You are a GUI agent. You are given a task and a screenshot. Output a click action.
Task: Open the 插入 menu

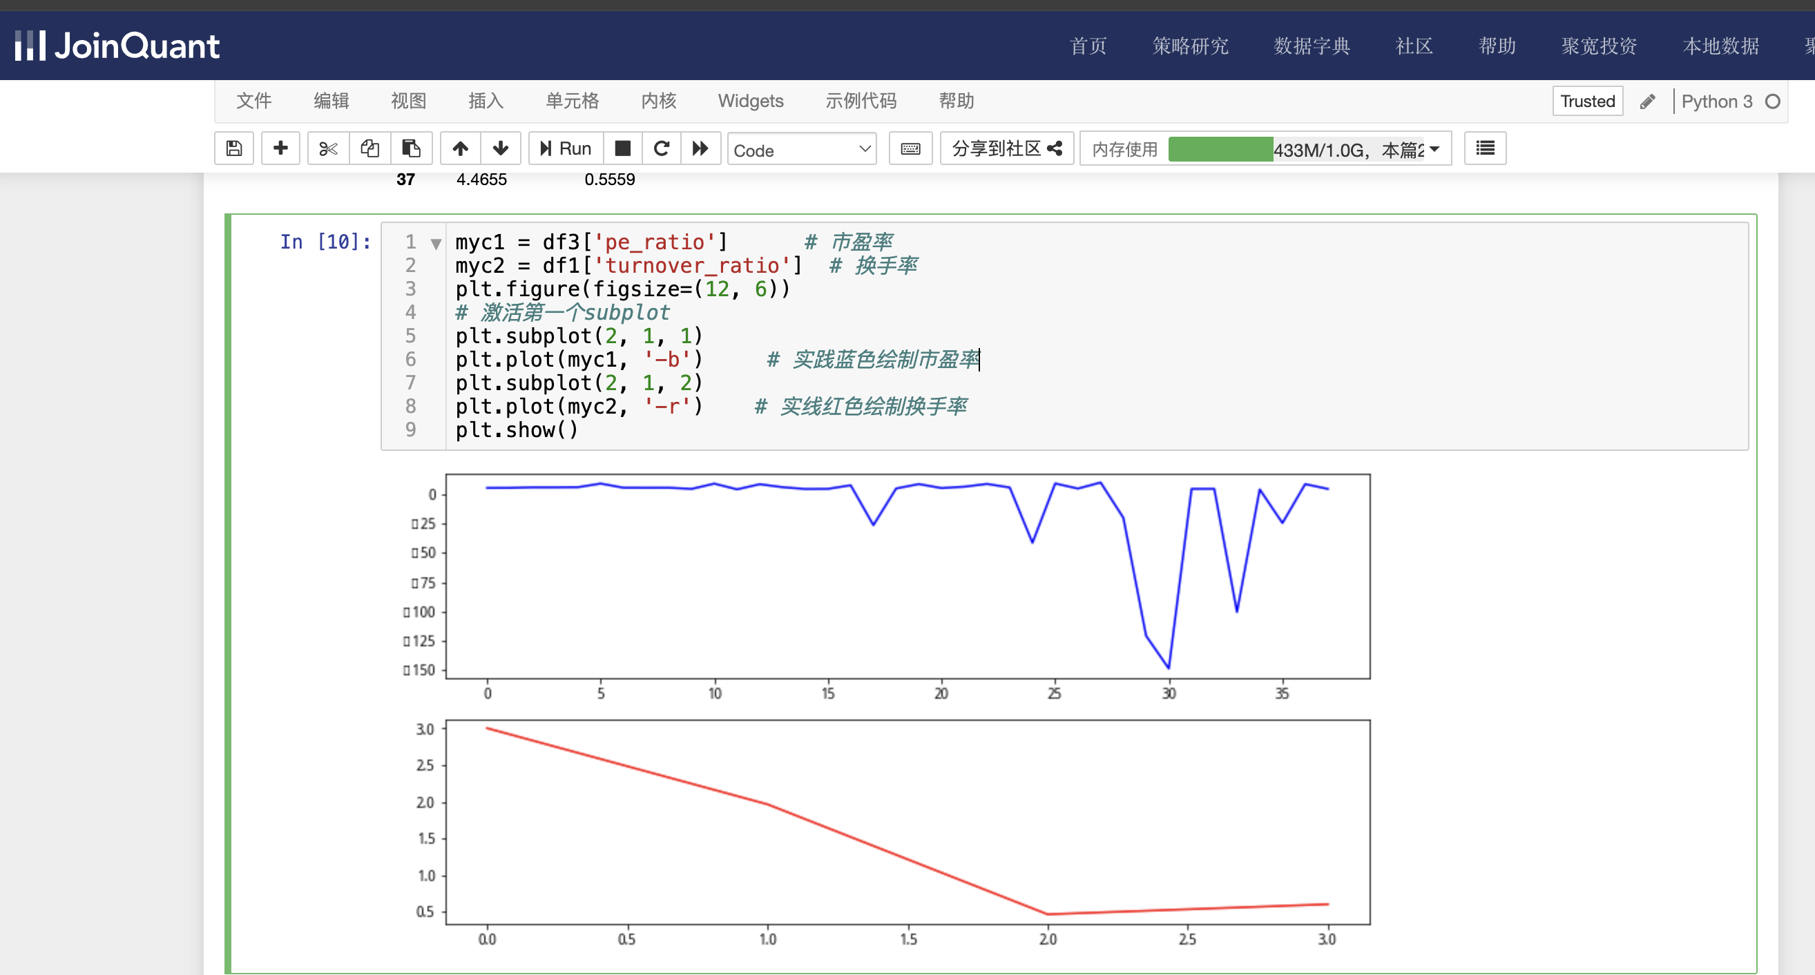click(x=486, y=101)
